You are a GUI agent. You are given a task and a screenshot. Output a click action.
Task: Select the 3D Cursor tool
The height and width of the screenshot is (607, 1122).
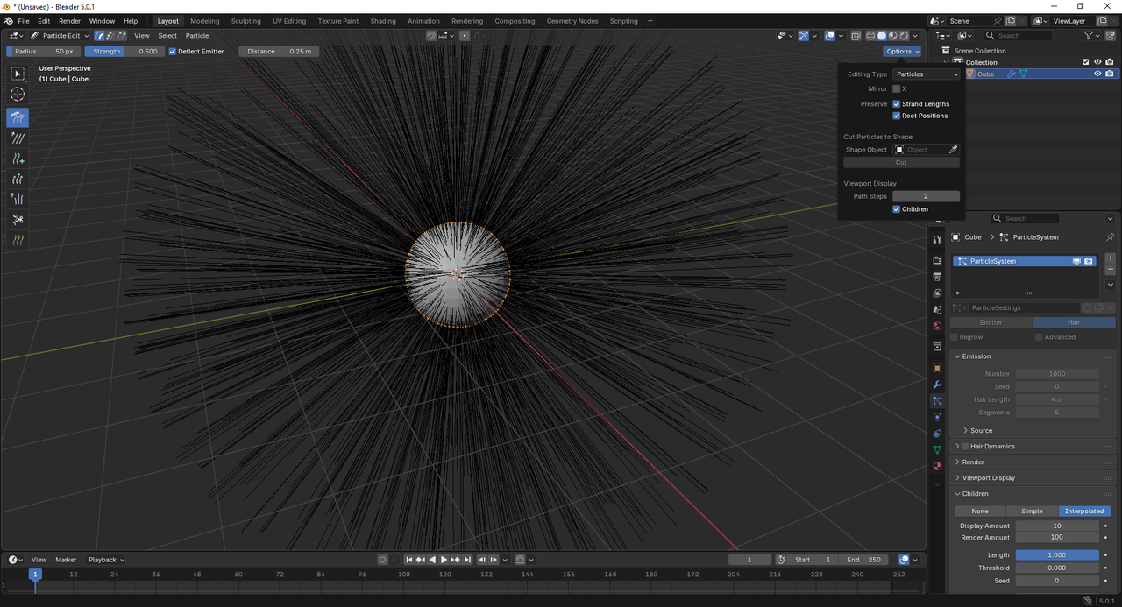click(18, 95)
